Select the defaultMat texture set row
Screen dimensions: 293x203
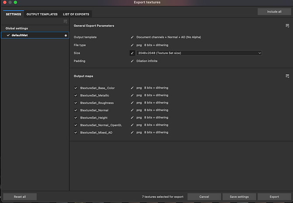(x=35, y=35)
